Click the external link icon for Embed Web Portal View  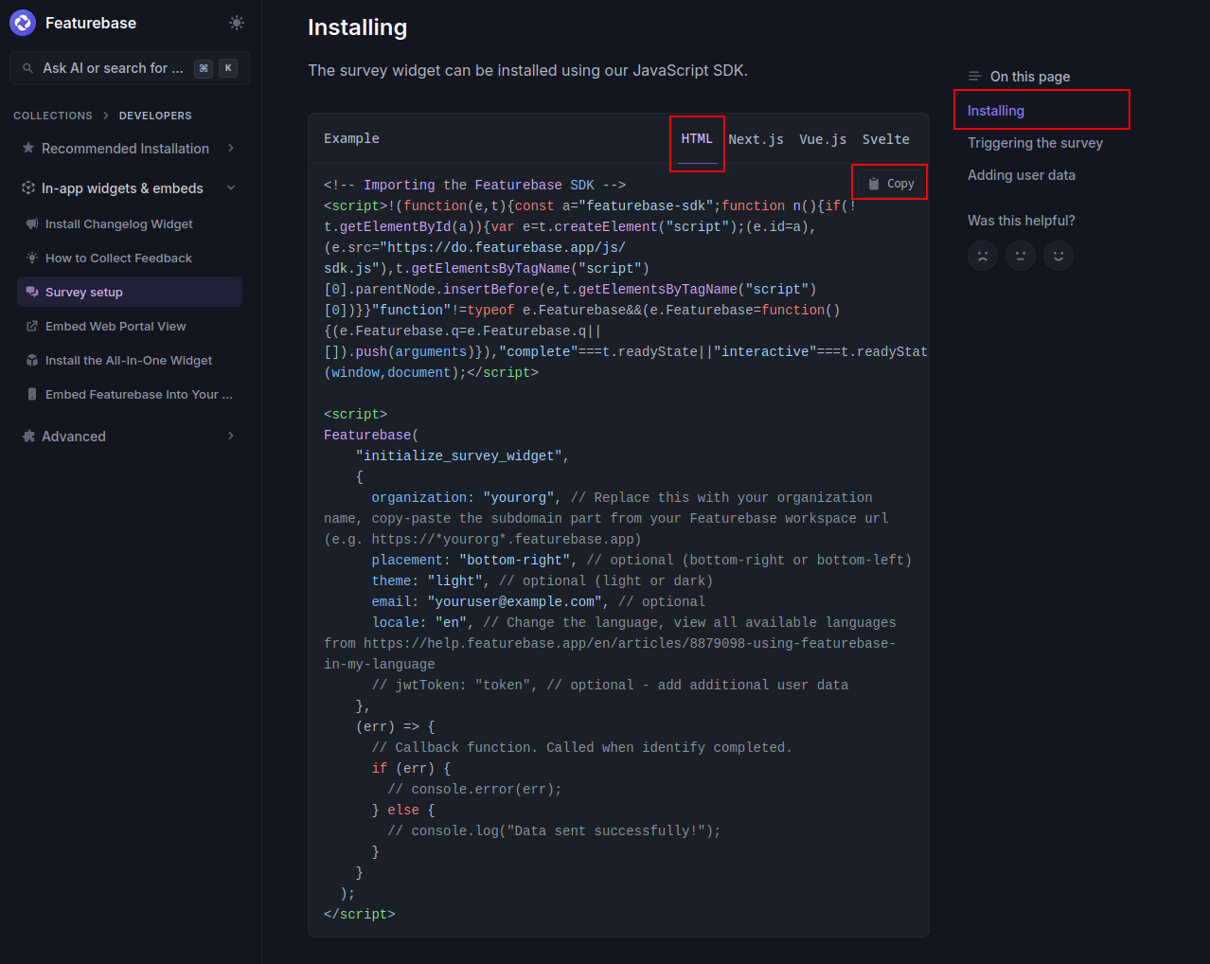(32, 327)
